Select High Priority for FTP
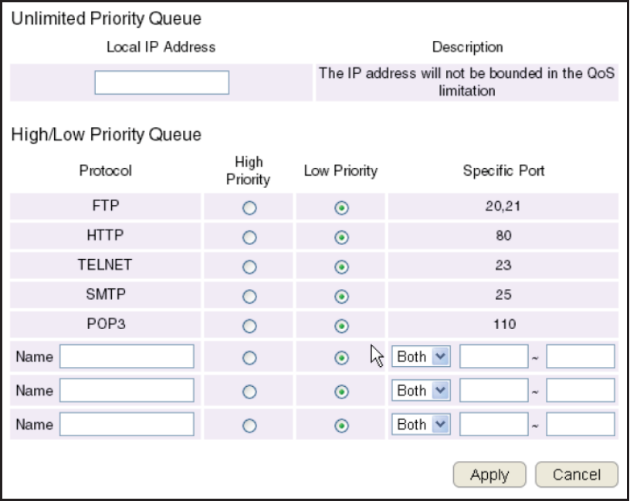Image resolution: width=630 pixels, height=501 pixels. 249,208
